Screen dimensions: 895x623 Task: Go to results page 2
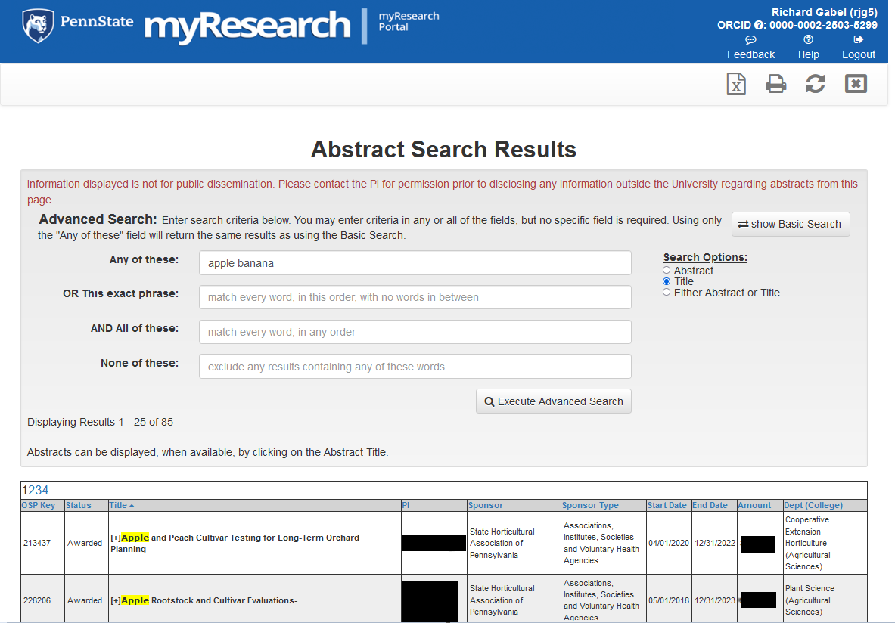(31, 490)
